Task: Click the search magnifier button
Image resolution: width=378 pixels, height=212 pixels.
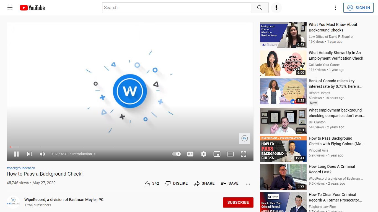Action: click(x=260, y=8)
